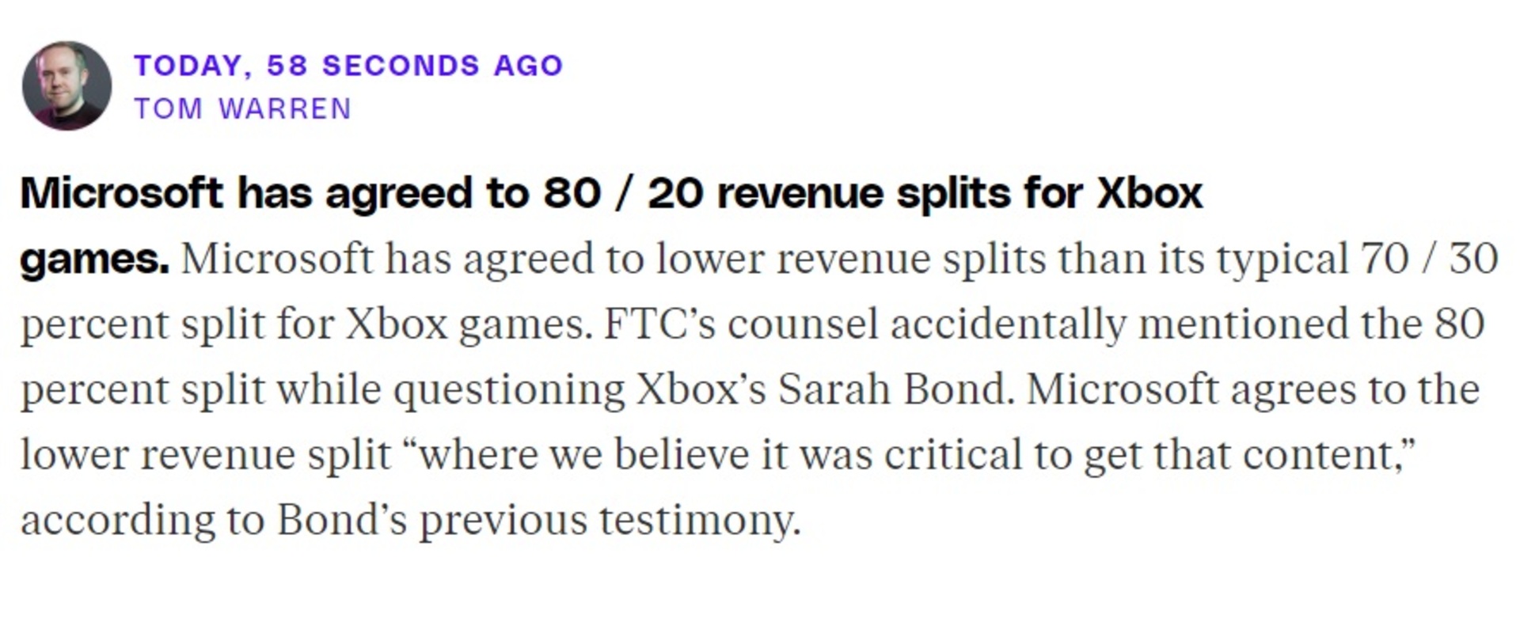Click the word "Xbox" ending the headline's first line
1520x622 pixels.
[1149, 193]
